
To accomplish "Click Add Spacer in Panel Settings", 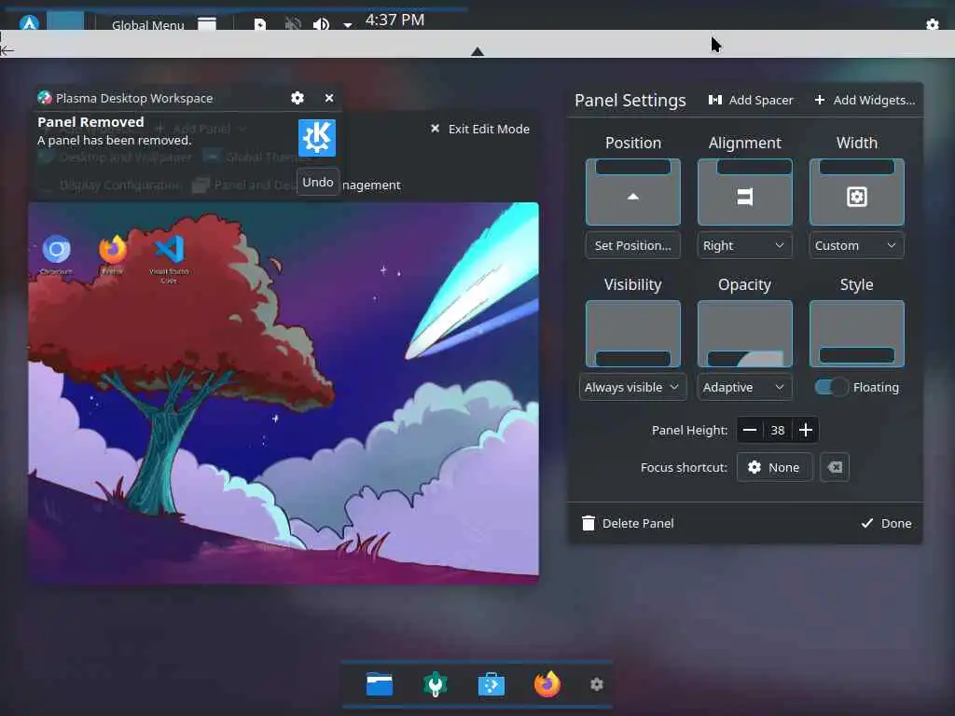I will point(751,100).
